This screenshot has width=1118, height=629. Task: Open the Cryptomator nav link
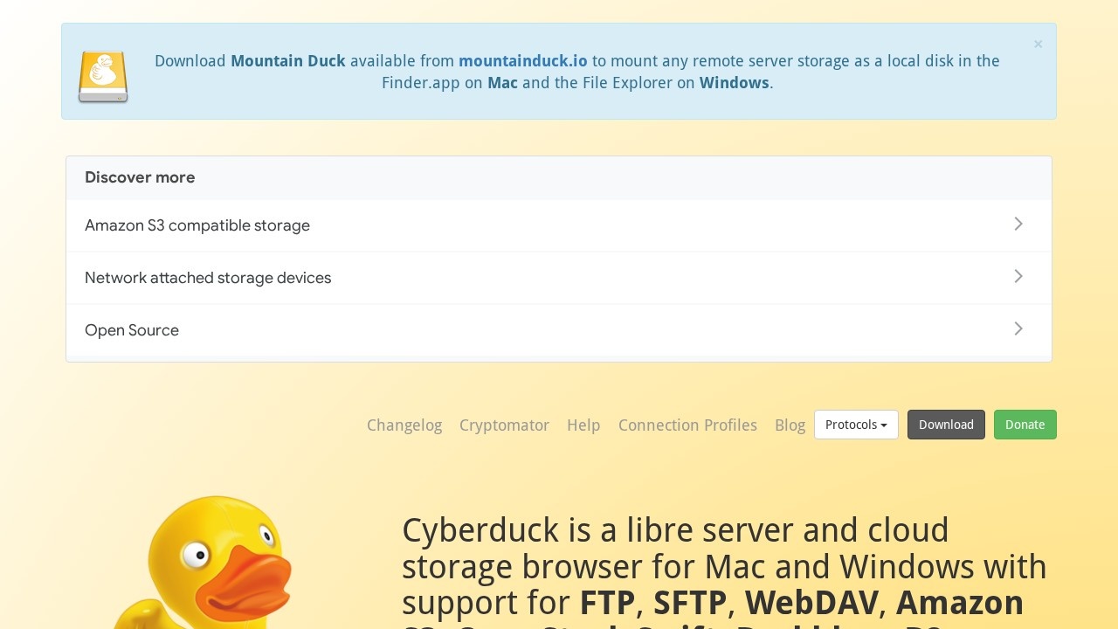pos(504,425)
